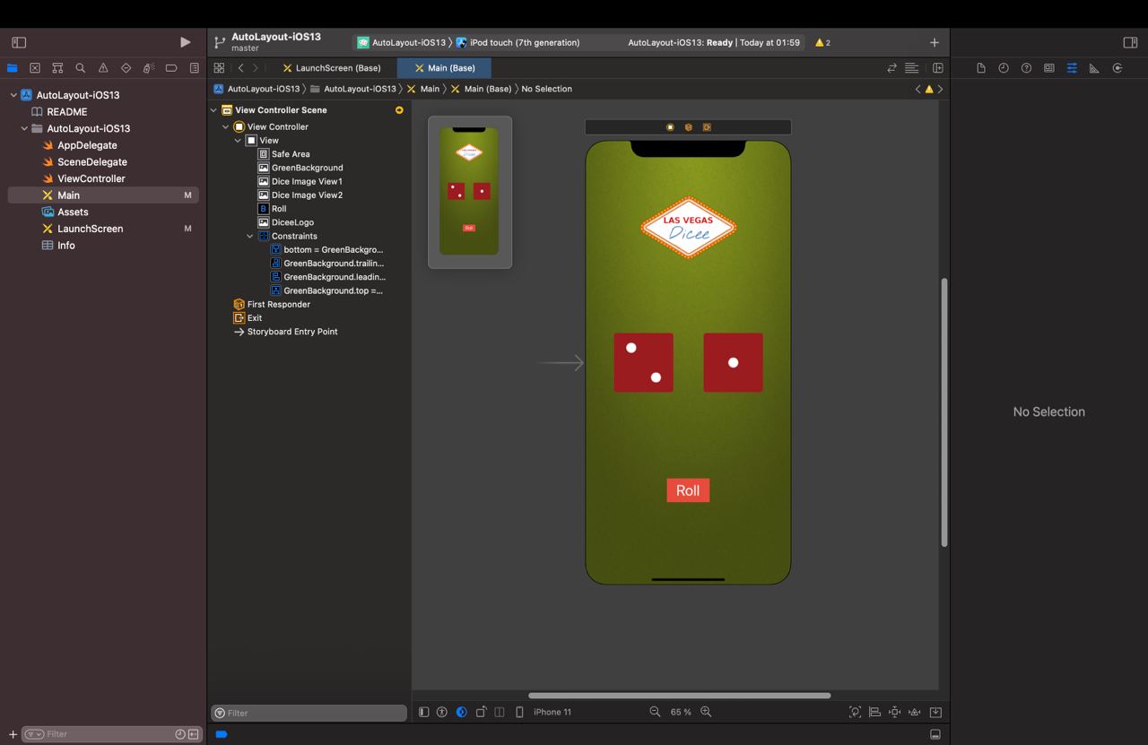This screenshot has width=1148, height=745.
Task: Open the Library with the plus button
Action: point(935,42)
